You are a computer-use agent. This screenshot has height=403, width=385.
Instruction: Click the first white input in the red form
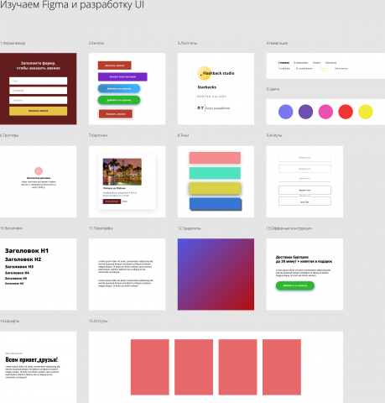tap(39, 81)
